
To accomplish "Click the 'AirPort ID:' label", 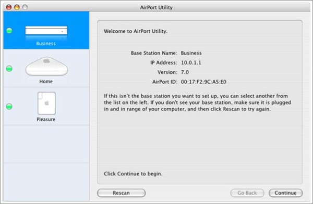I will pos(165,82).
